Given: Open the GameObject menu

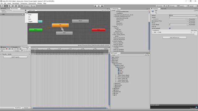Looking at the screenshot, I should pos(16,3).
